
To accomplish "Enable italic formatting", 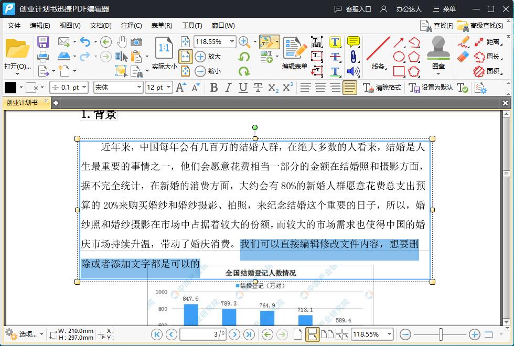I will pyautogui.click(x=228, y=88).
